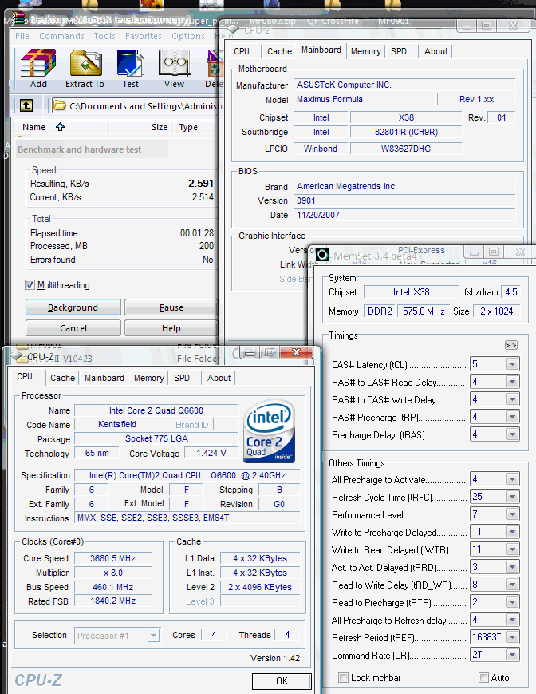Open the Refresh Cycle Time (tRFC) dropdown

pyautogui.click(x=512, y=497)
